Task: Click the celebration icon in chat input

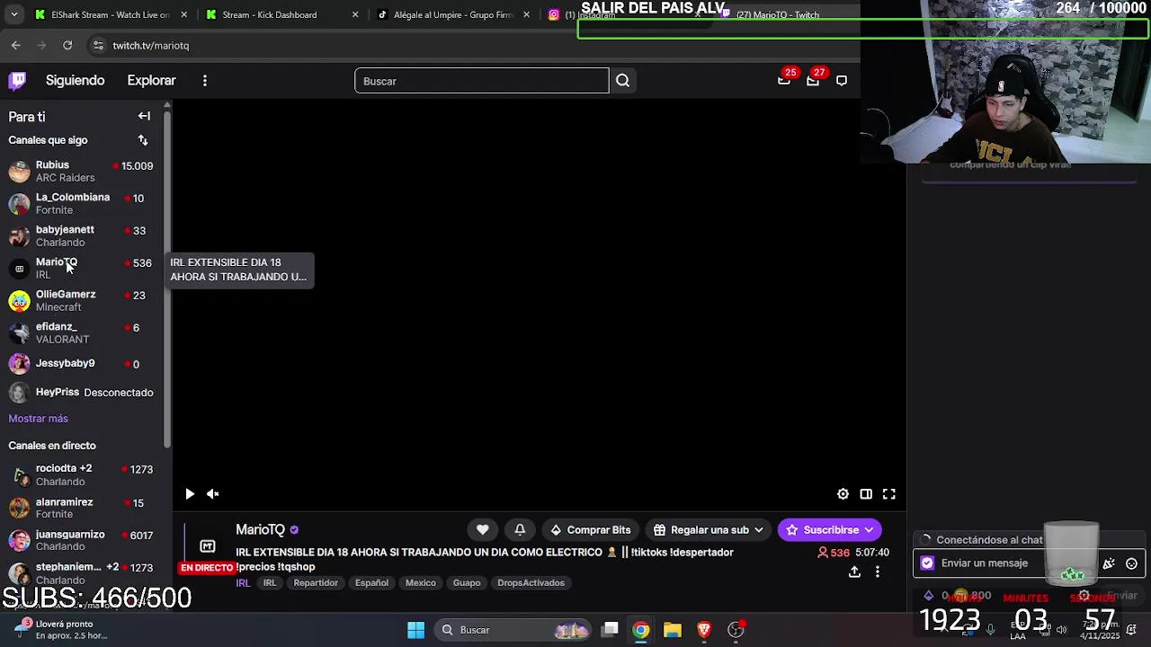Action: pyautogui.click(x=1109, y=563)
